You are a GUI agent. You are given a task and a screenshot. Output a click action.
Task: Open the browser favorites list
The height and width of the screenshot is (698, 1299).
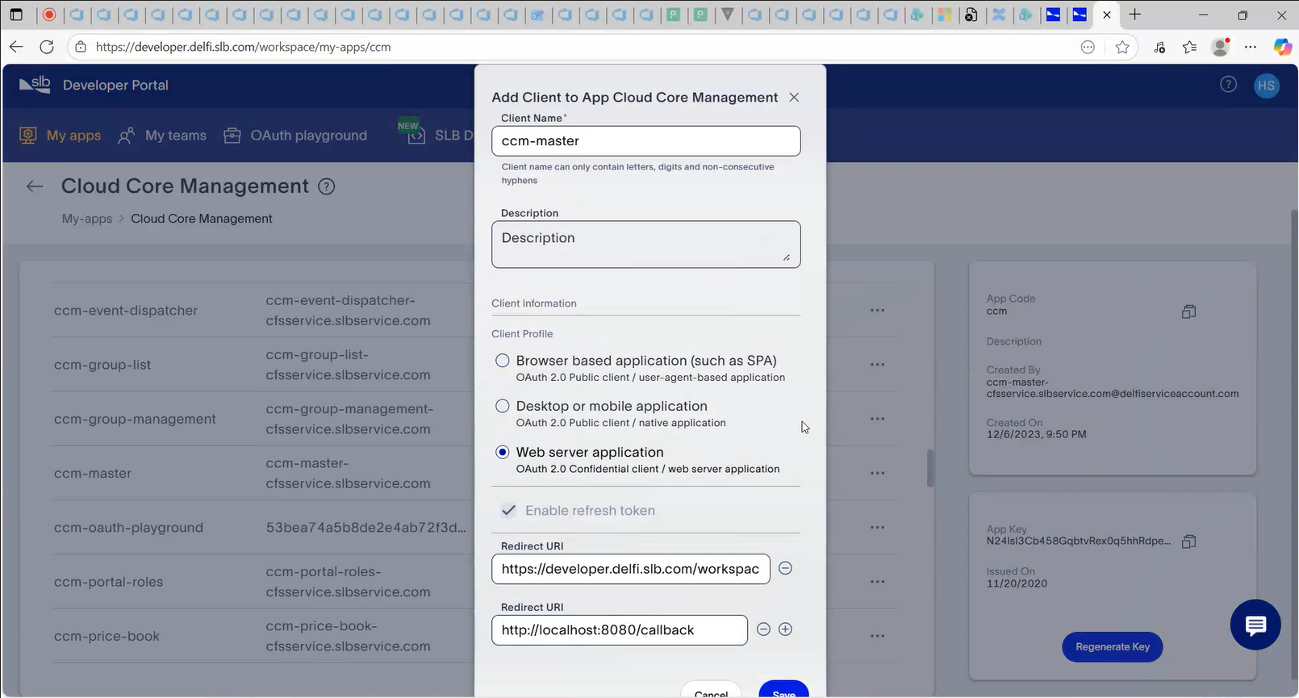coord(1189,47)
